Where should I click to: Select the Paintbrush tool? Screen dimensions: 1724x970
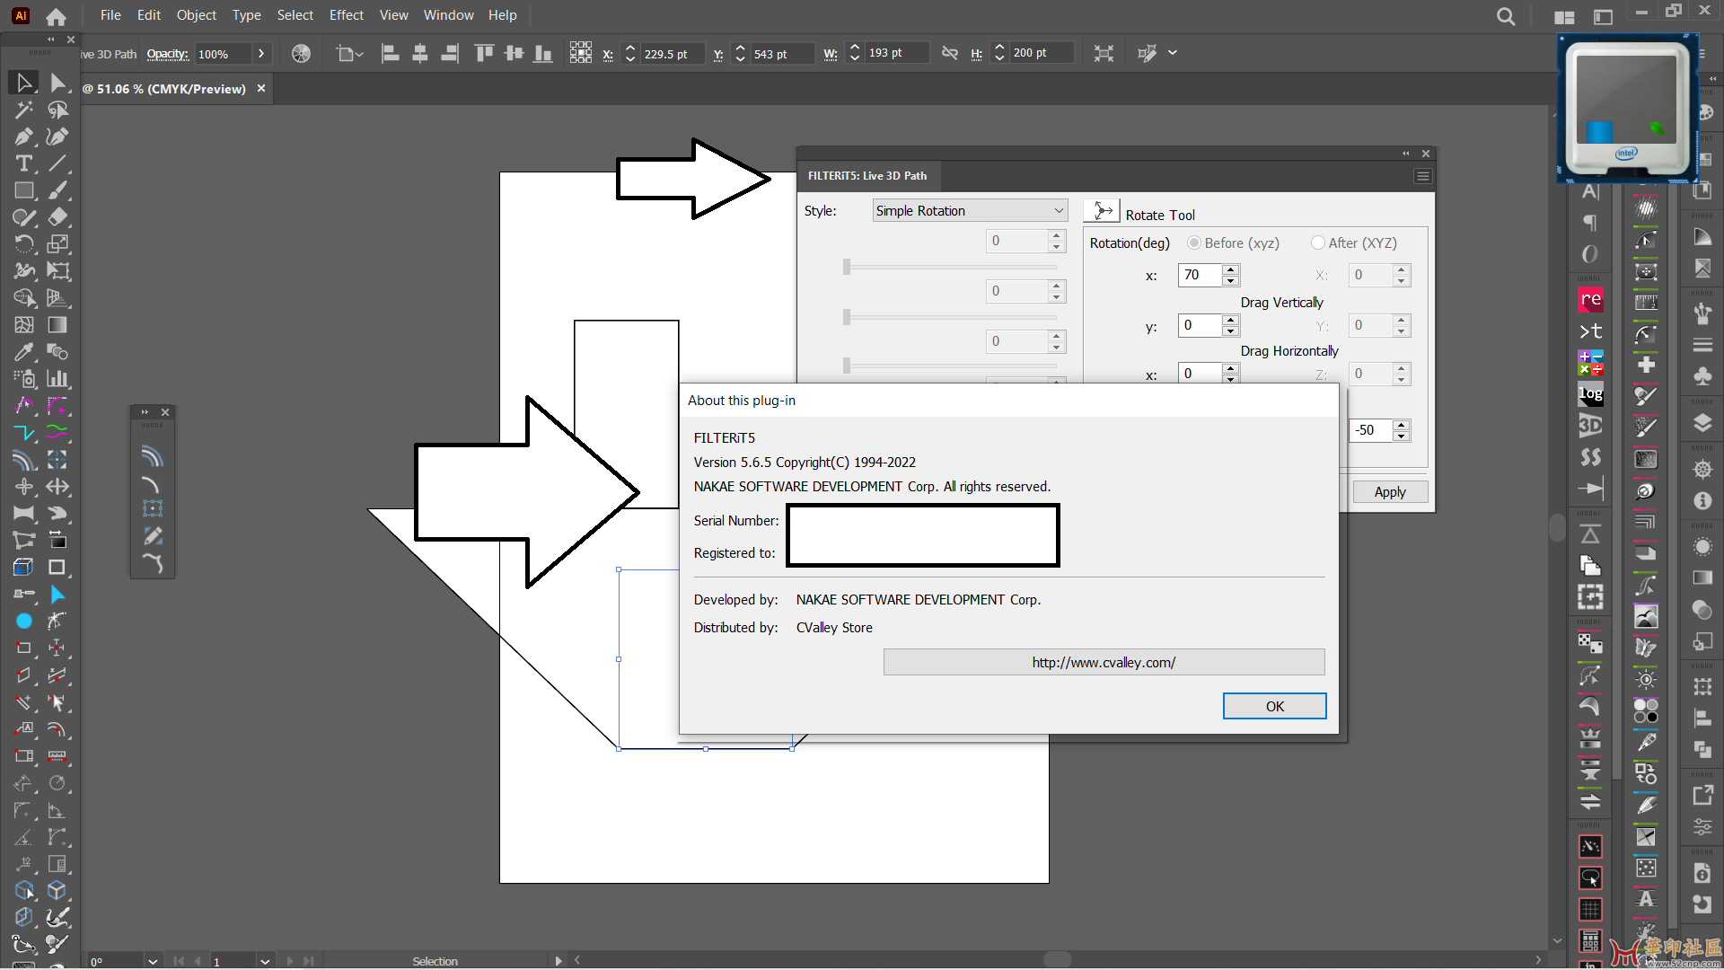click(57, 190)
